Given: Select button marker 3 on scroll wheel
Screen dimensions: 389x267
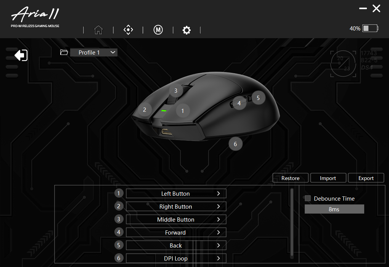Looking at the screenshot, I should coord(176,91).
